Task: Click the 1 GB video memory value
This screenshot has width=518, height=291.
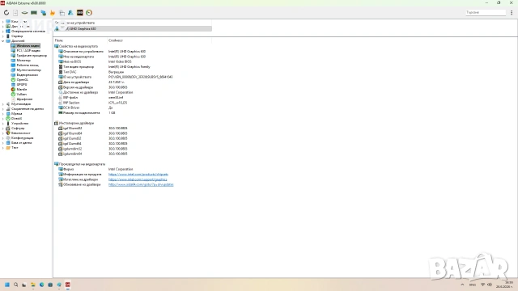Action: click(x=112, y=113)
